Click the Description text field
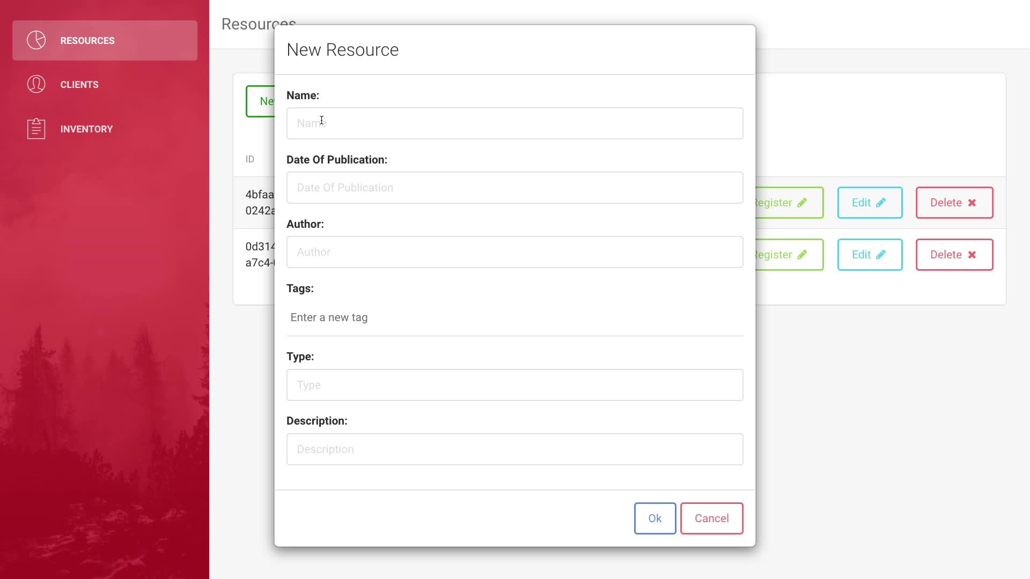This screenshot has height=579, width=1030. tap(514, 449)
